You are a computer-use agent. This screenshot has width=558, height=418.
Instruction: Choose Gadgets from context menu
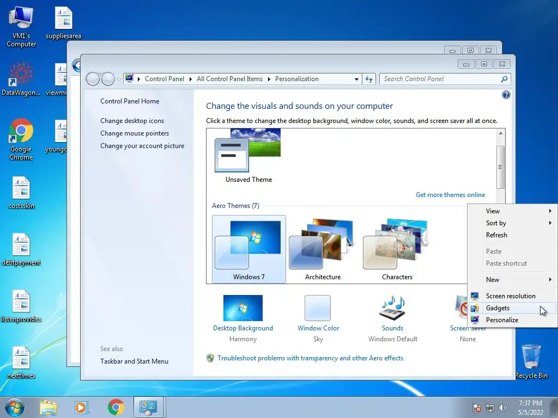pos(512,308)
